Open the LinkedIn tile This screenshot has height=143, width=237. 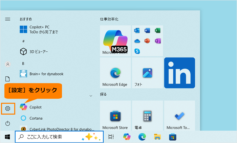click(179, 73)
